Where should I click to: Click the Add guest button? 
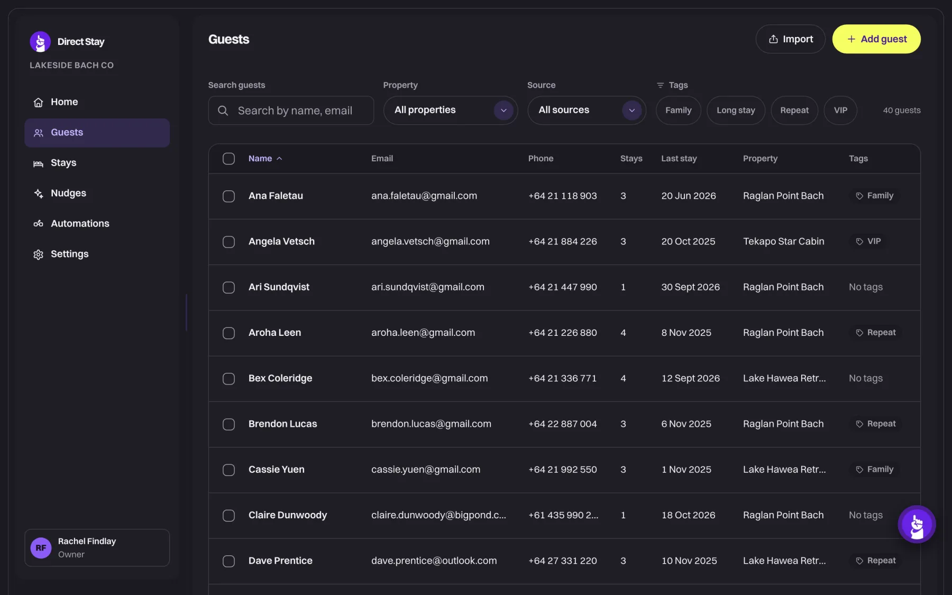coord(876,39)
